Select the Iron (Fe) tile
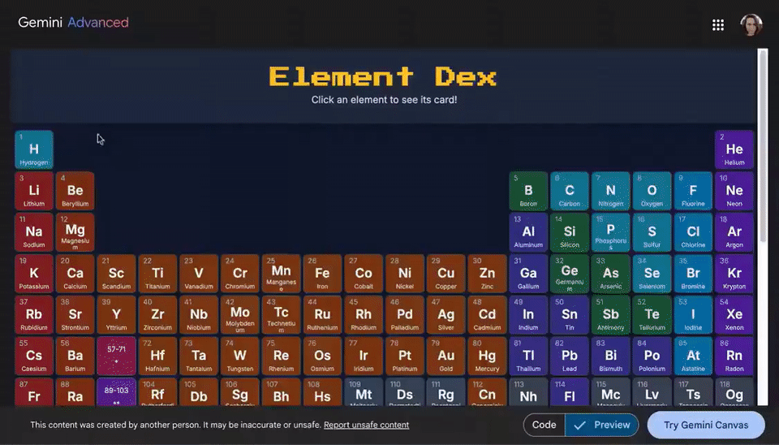Viewport: 779px width, 445px height. tap(322, 274)
